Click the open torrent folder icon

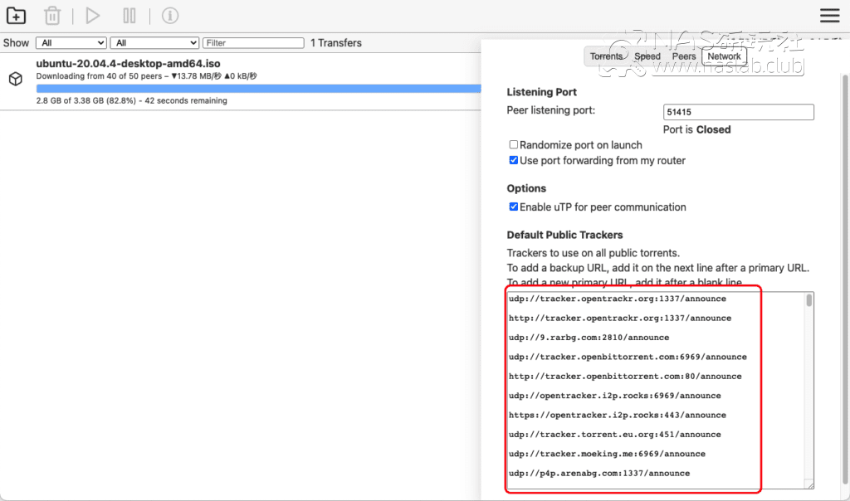pos(16,16)
